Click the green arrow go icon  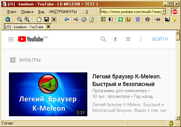pos(120,19)
